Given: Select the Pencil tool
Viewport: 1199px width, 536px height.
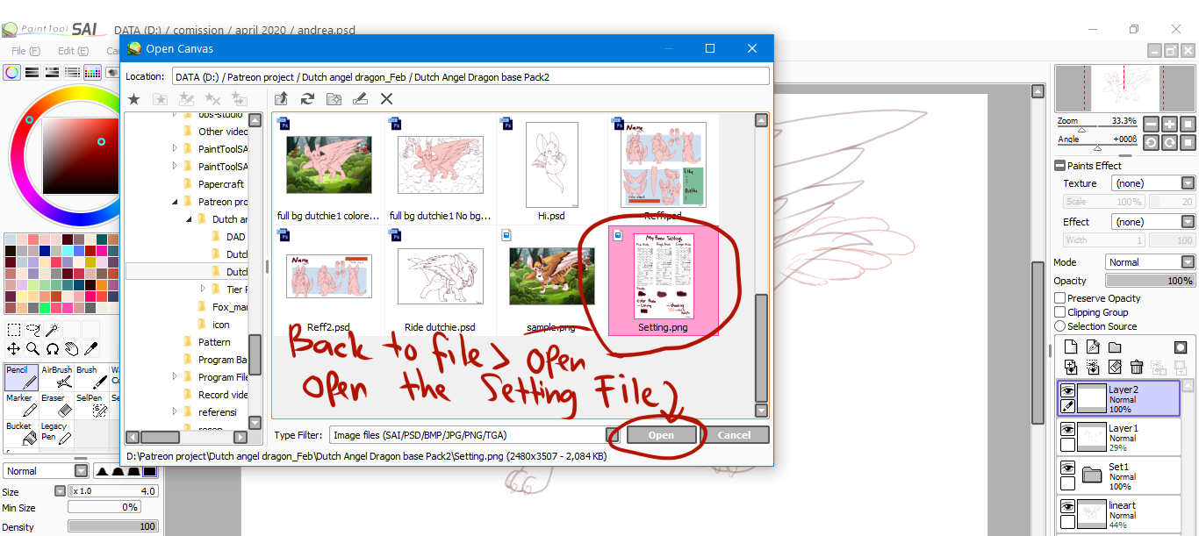Looking at the screenshot, I should click(21, 377).
